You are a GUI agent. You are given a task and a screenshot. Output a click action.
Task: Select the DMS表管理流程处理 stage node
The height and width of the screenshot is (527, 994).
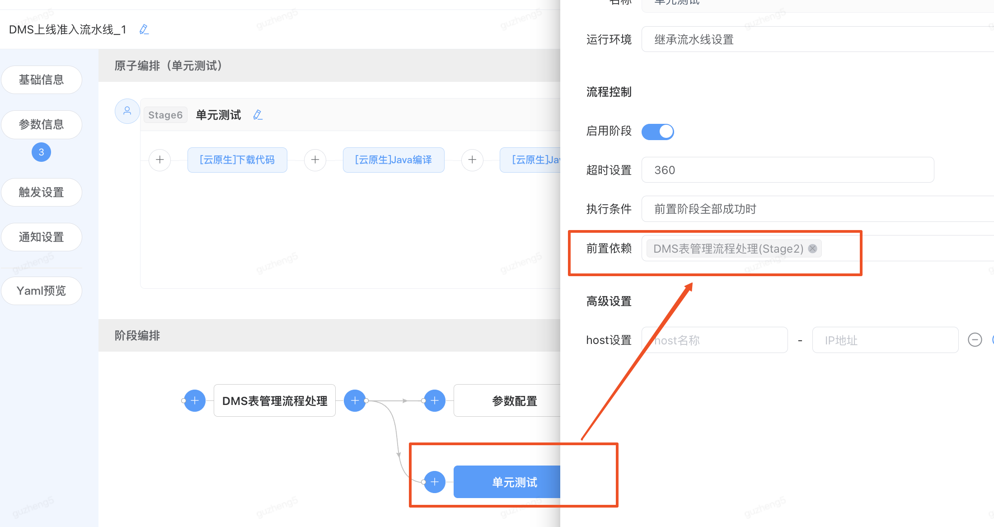click(275, 400)
